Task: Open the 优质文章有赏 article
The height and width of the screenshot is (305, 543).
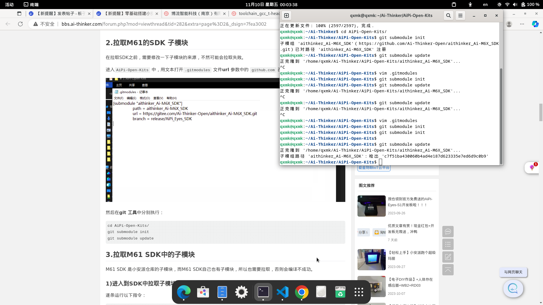Action: coord(411,229)
